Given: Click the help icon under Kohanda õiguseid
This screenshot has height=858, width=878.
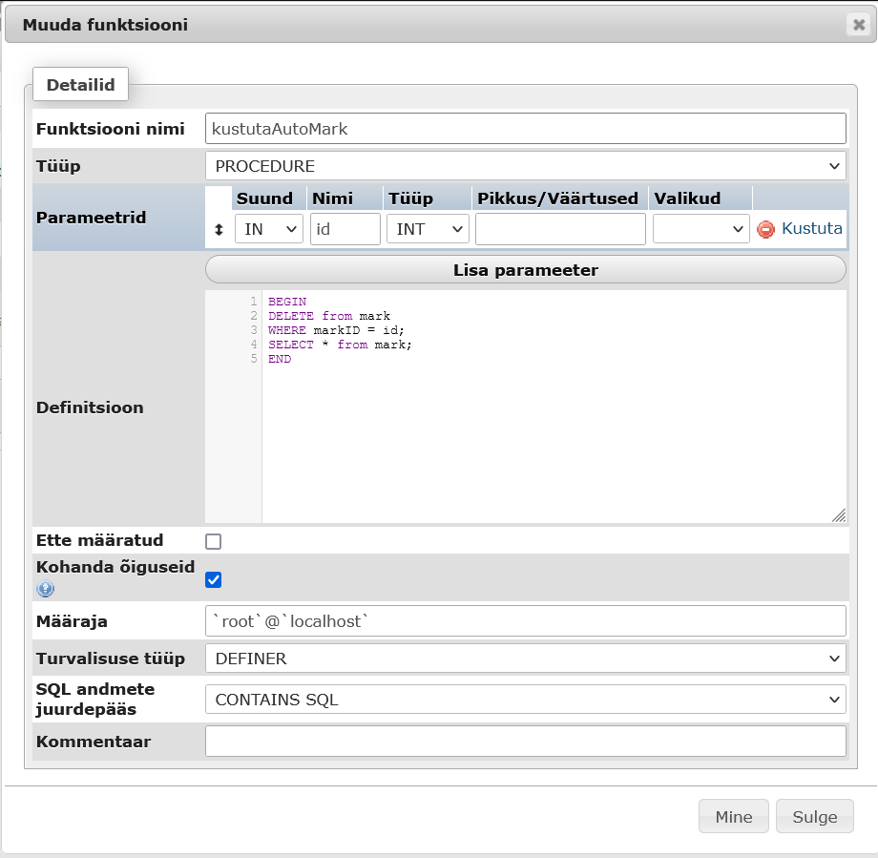Looking at the screenshot, I should 46,589.
